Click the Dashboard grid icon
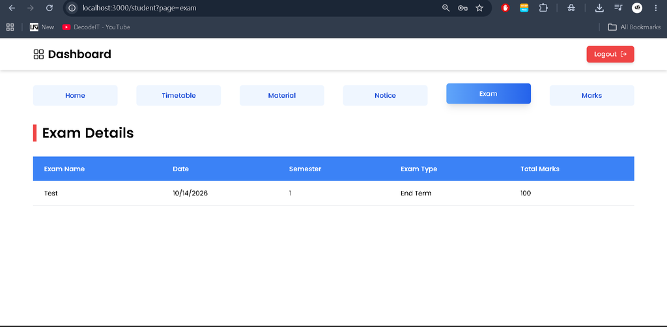This screenshot has height=327, width=667. [x=38, y=55]
